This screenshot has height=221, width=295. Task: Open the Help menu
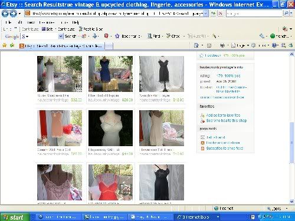click(76, 22)
